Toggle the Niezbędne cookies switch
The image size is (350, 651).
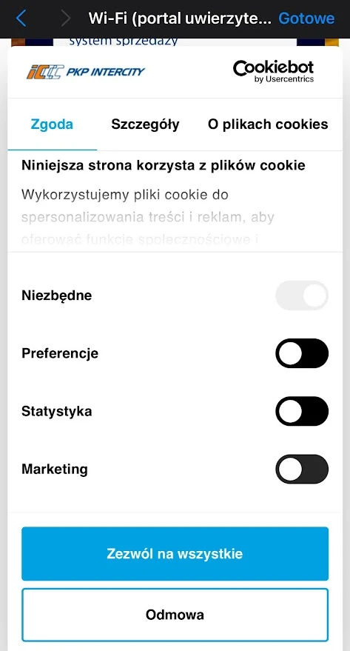(302, 296)
